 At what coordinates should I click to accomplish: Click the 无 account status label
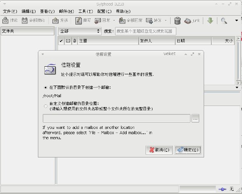[232, 189]
